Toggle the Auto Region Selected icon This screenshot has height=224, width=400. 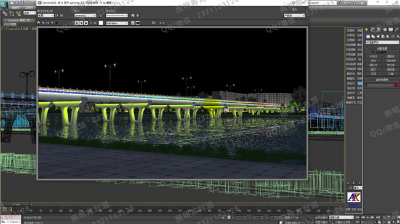62,15
